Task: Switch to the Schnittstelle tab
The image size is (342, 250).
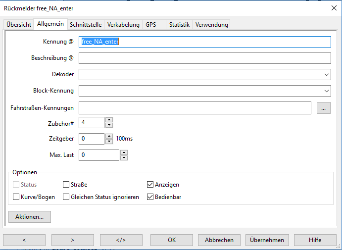Action: (86, 25)
